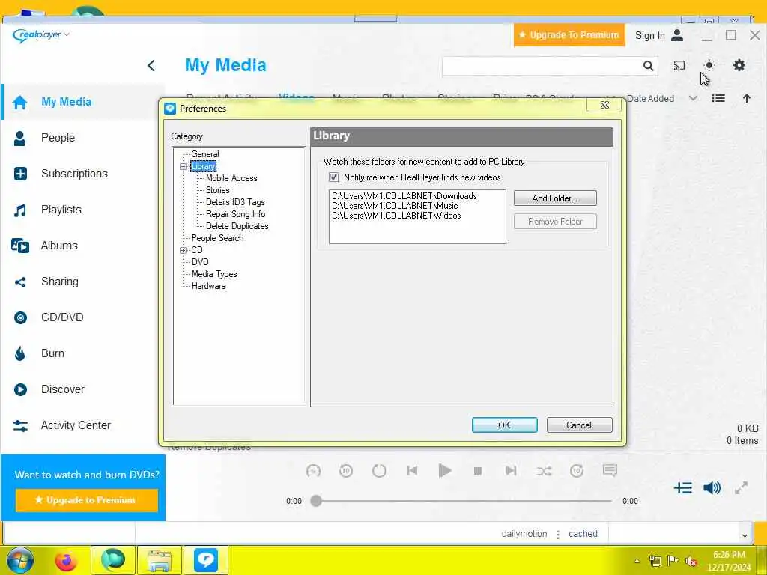The height and width of the screenshot is (575, 767).
Task: Open the status bar dropdown arrow
Action: (745, 535)
